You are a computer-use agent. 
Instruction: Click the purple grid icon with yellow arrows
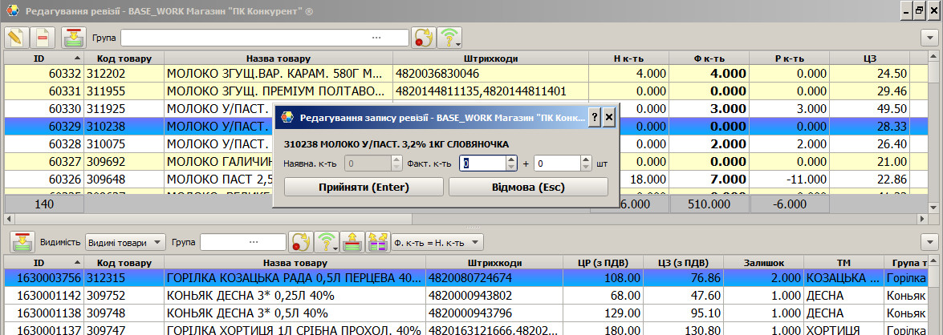pos(377,242)
